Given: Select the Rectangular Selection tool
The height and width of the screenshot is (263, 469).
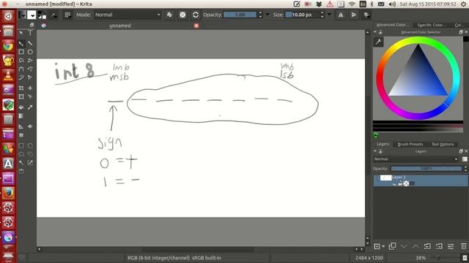Looking at the screenshot, I should 21,146.
